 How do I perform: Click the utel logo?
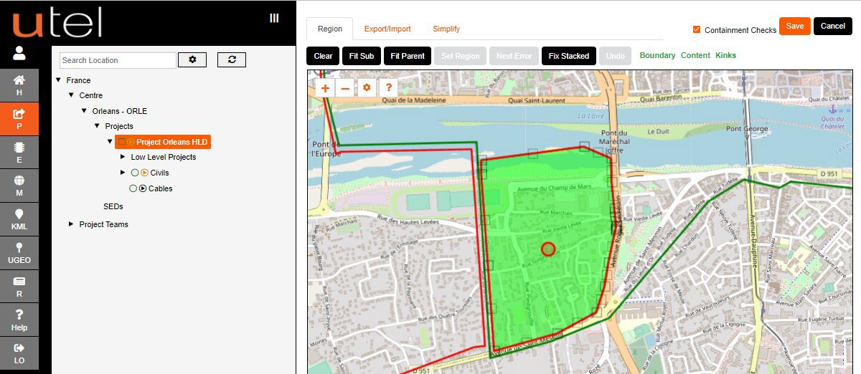click(x=57, y=23)
